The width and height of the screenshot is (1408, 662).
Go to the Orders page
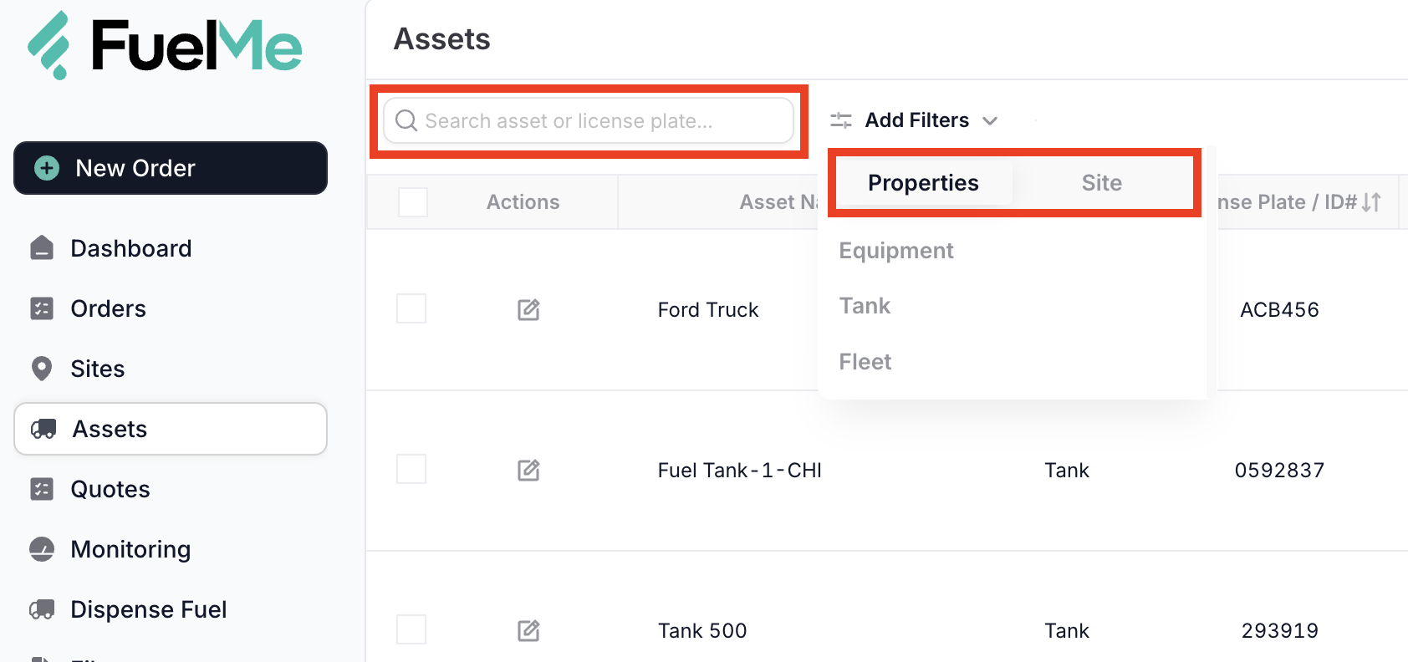108,308
